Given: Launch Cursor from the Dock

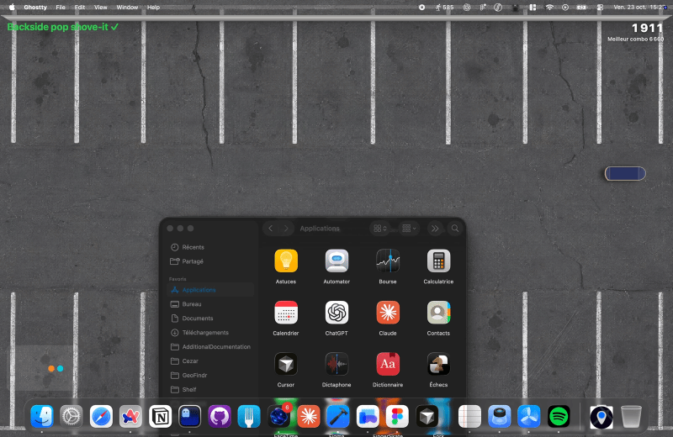Looking at the screenshot, I should click(427, 416).
